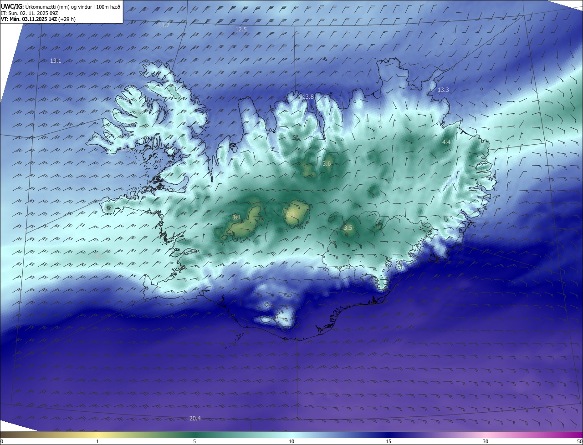This screenshot has height=445, width=583.
Task: Click the map value label '12.5'
Action: pos(241,29)
